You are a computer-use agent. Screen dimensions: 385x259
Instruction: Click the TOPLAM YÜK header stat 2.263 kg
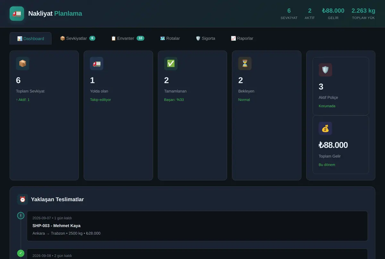tap(364, 13)
